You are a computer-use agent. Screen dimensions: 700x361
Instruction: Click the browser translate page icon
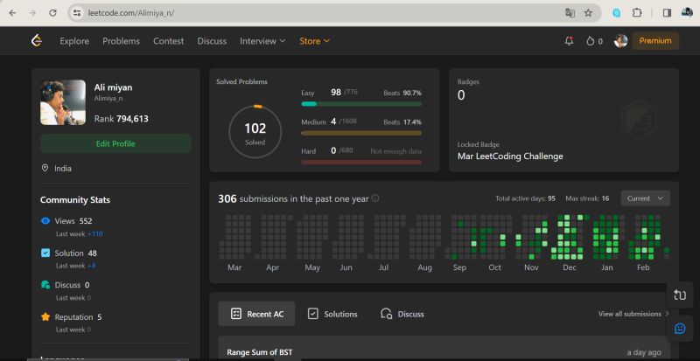tap(570, 13)
